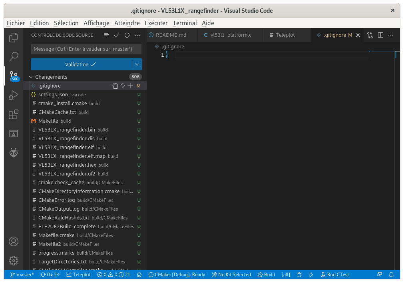Open the CMake view in the activity bar
404x283 pixels.
click(x=14, y=134)
